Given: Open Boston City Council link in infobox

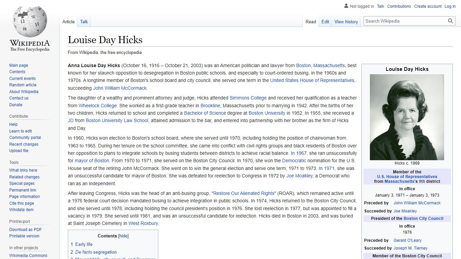Looking at the screenshot, I should coord(424,219).
